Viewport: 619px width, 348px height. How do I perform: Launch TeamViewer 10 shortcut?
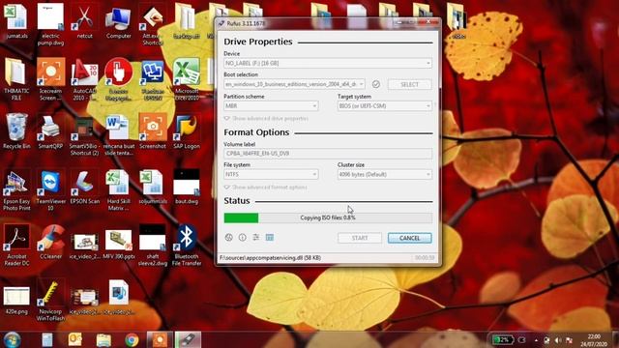[x=50, y=190]
